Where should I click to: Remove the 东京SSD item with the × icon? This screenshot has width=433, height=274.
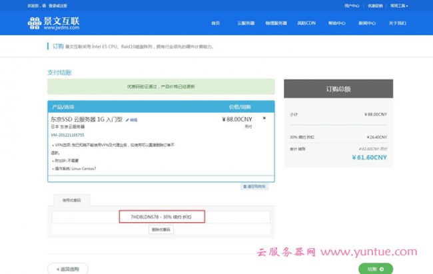point(264,118)
